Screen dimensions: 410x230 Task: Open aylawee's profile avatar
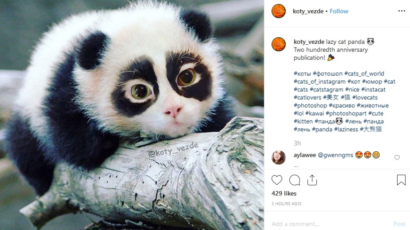coord(279,157)
